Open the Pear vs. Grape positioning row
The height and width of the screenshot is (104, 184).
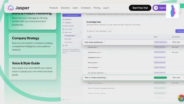pos(133,78)
